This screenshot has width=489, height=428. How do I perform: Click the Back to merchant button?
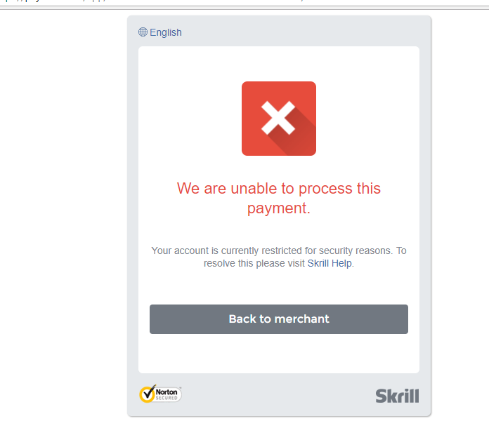coord(279,319)
